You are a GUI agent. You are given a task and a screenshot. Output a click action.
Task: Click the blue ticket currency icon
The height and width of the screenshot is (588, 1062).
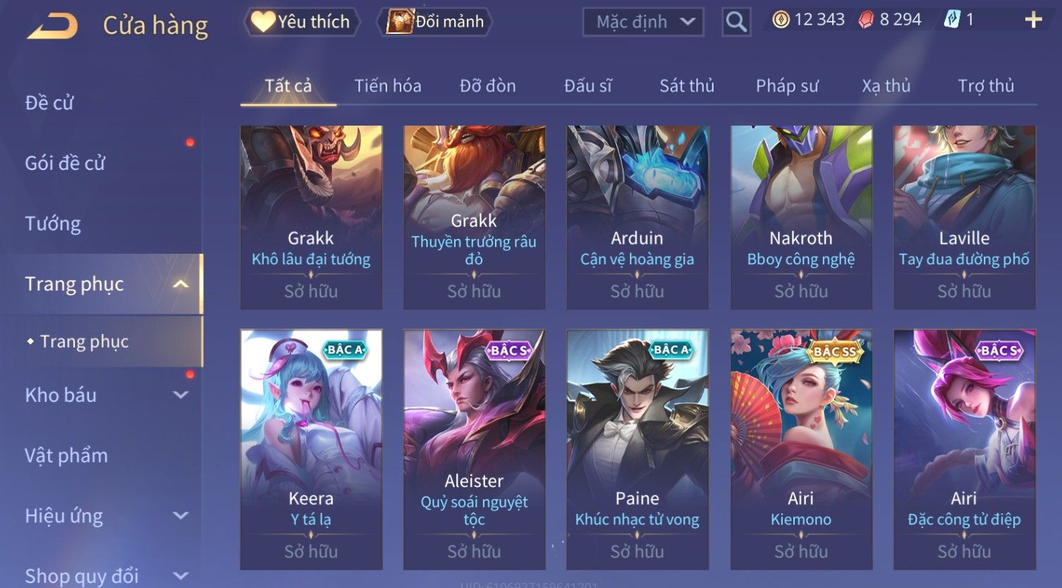(952, 20)
